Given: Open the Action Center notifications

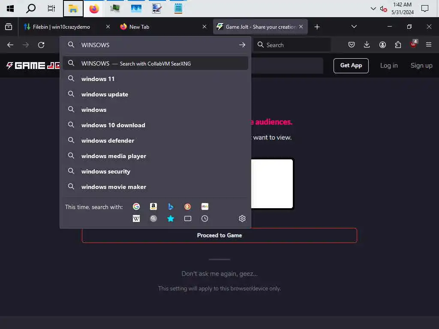Looking at the screenshot, I should 425,9.
